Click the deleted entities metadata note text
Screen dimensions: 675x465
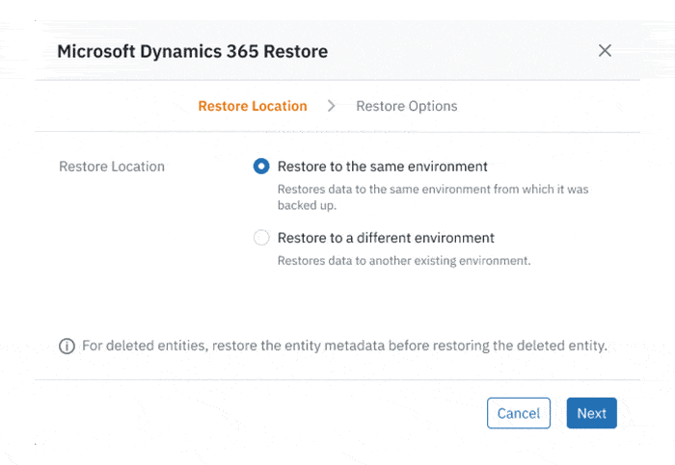pos(344,346)
